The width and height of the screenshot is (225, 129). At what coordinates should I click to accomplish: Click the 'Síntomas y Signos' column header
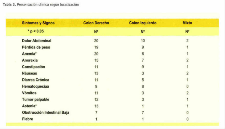click(38, 23)
